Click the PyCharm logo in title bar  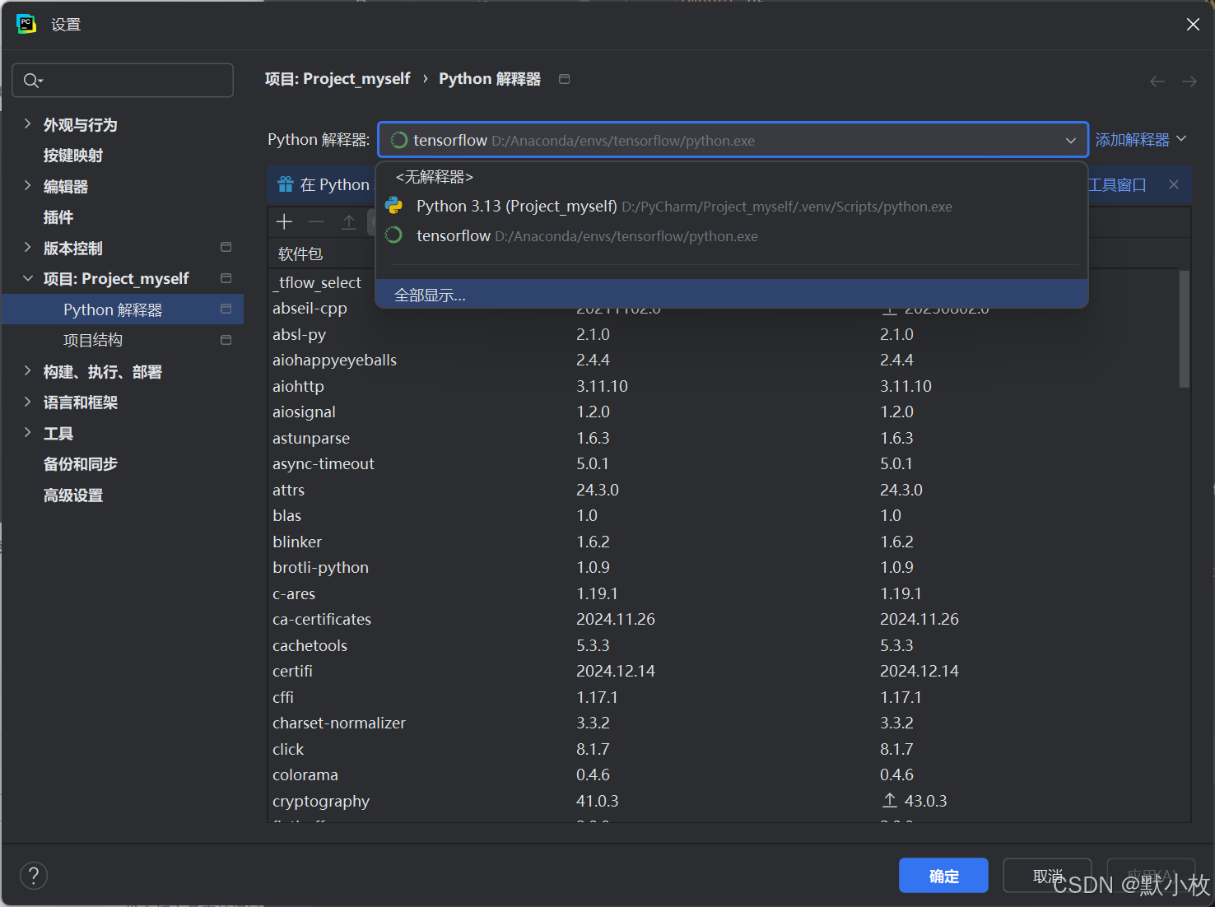[26, 24]
